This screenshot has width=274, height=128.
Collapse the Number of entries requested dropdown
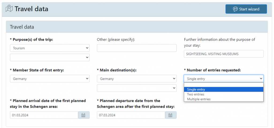(223, 79)
